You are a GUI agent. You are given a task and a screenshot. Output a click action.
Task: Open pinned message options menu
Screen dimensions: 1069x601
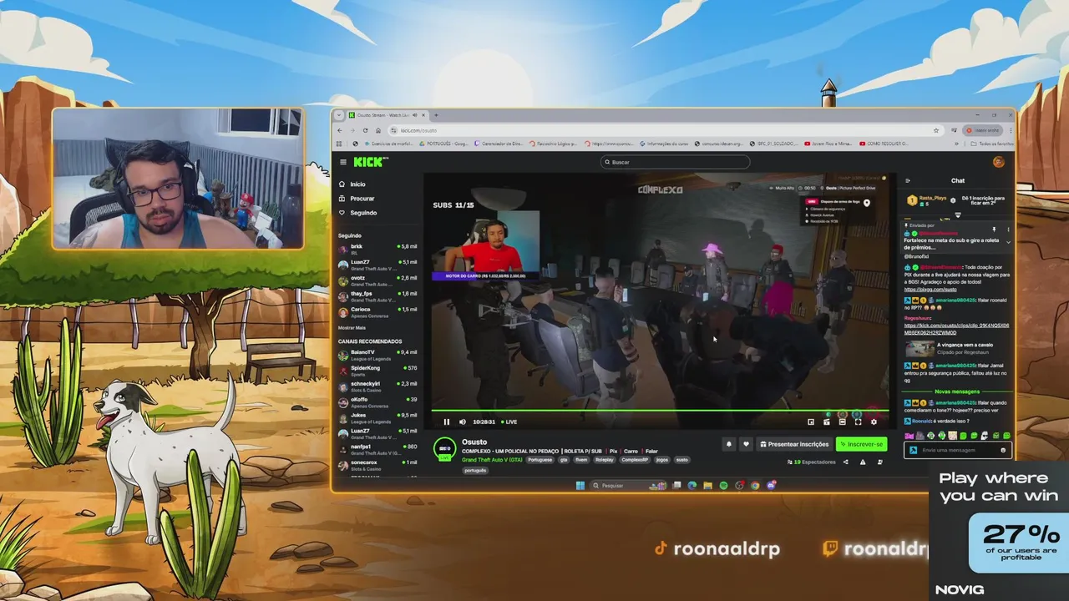1008,230
